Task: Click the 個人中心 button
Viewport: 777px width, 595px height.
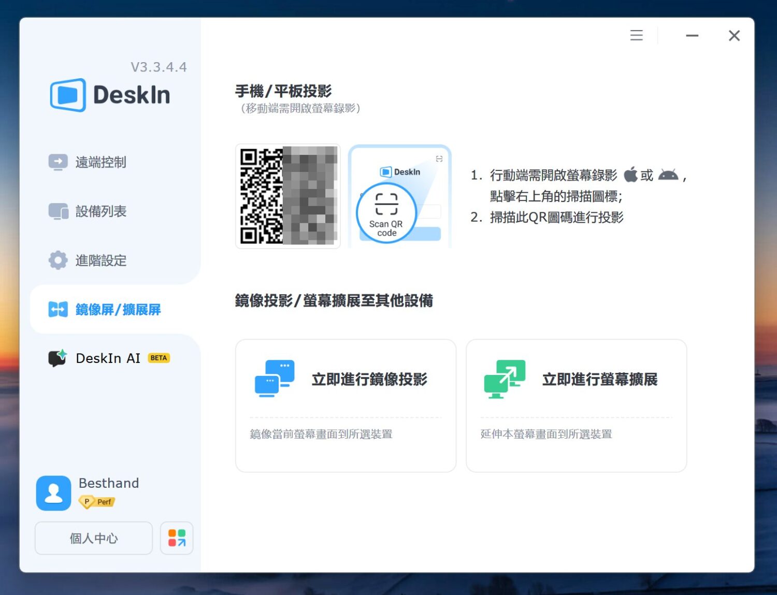Action: tap(94, 538)
